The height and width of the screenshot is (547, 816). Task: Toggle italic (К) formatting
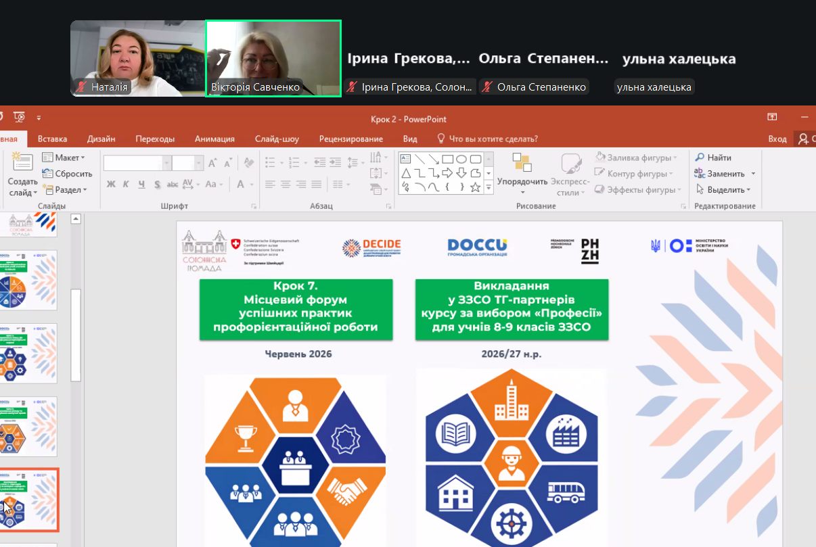(126, 185)
